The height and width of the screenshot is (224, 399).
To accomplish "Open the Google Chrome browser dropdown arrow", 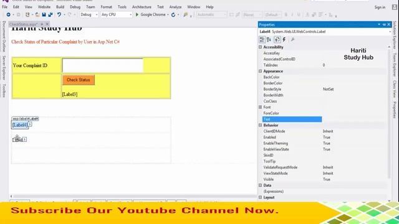I will [x=168, y=15].
